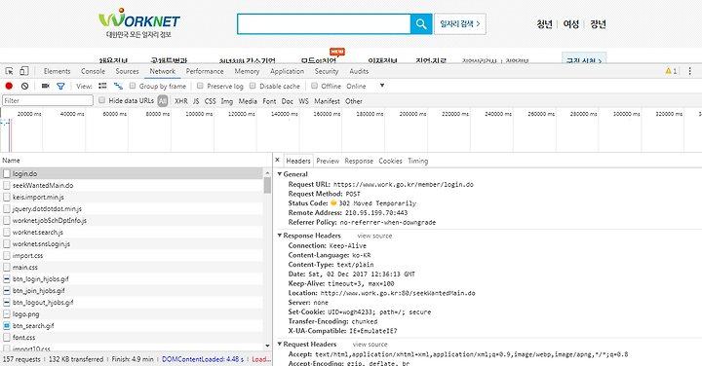This screenshot has width=702, height=366.
Task: Click the Worknet search input box
Action: tap(324, 24)
